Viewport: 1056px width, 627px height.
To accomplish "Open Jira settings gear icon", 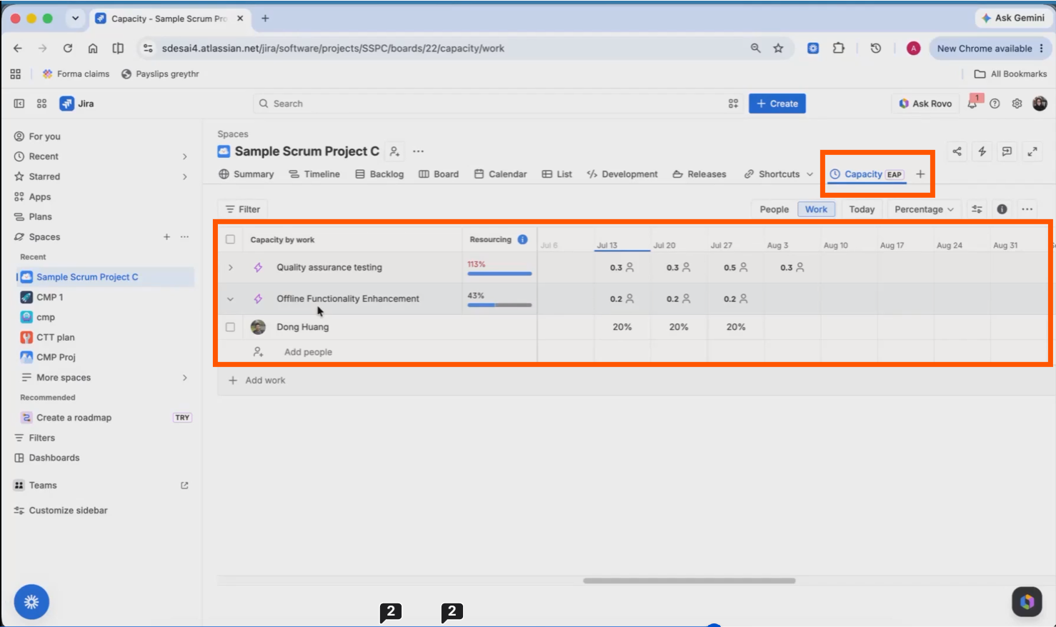I will coord(1017,104).
